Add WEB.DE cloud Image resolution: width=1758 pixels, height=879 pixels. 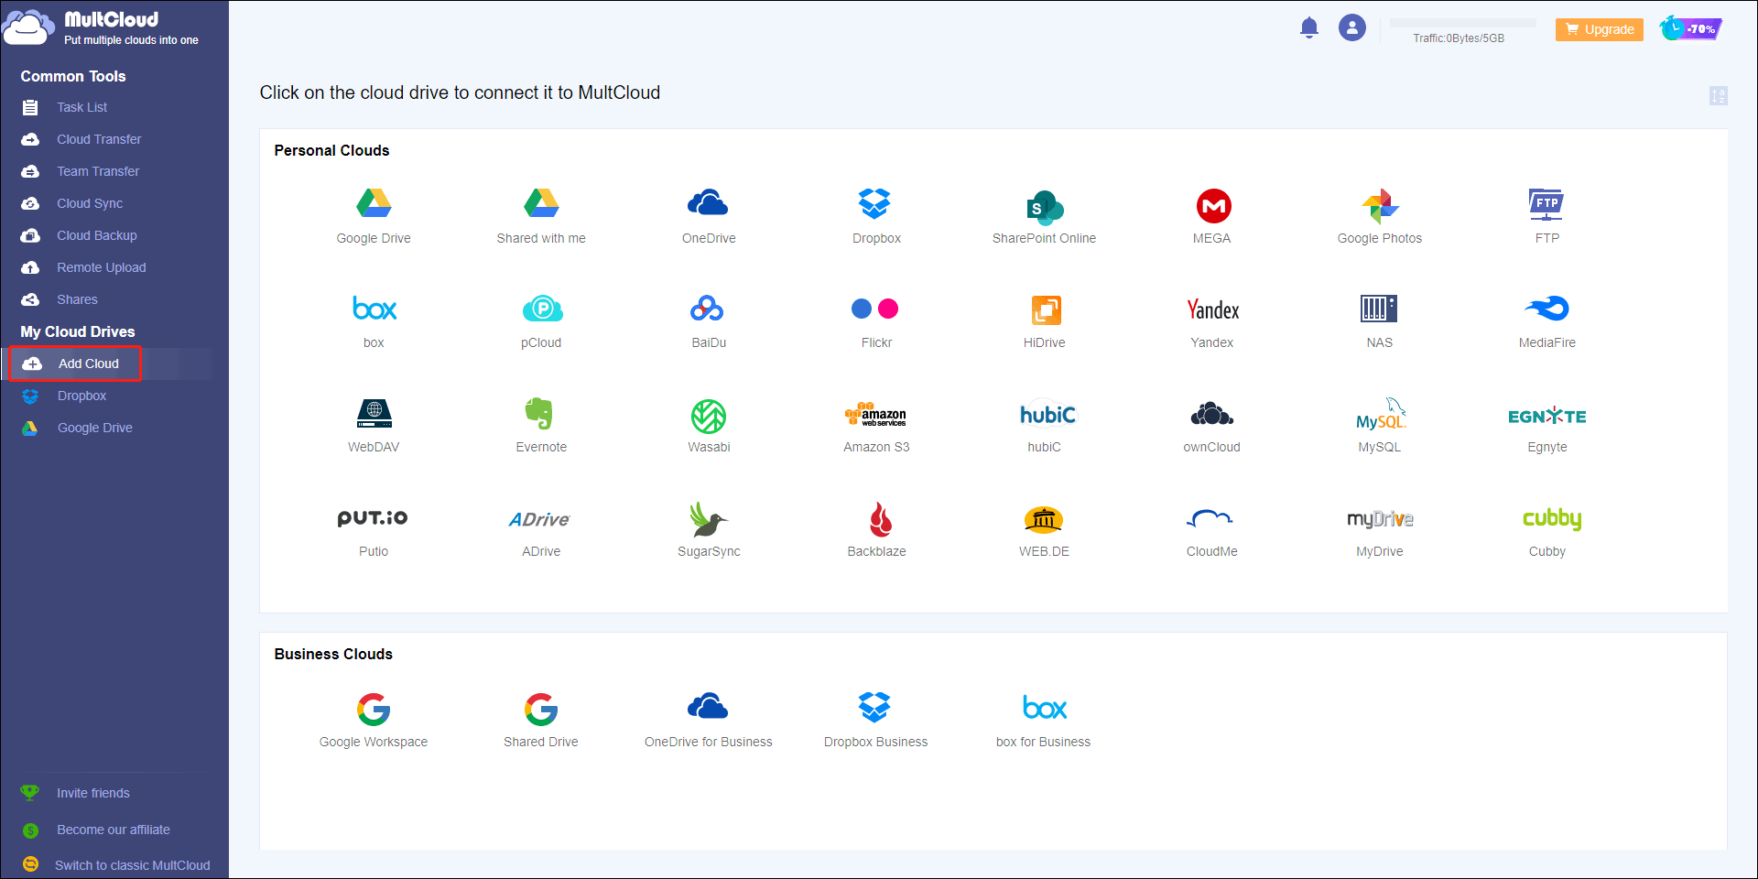coord(1044,519)
